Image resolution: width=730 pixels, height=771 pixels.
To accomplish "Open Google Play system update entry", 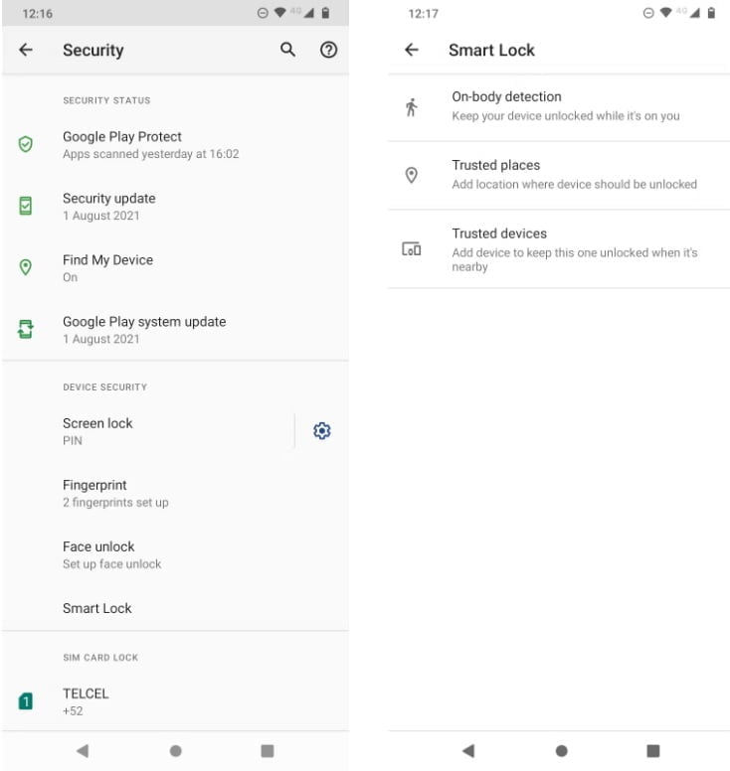I will coord(175,330).
